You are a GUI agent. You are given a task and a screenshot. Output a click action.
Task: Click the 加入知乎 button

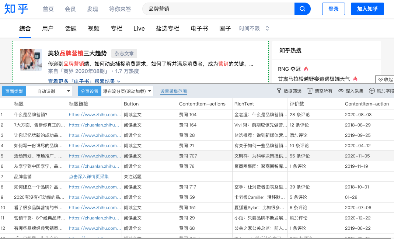(x=367, y=9)
